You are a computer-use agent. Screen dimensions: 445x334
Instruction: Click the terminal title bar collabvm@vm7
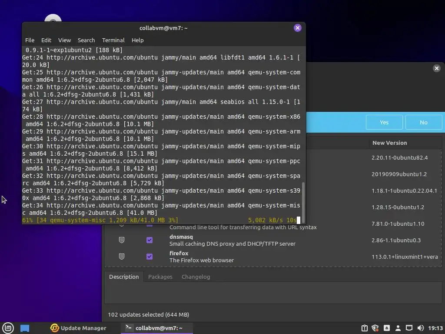pyautogui.click(x=163, y=28)
